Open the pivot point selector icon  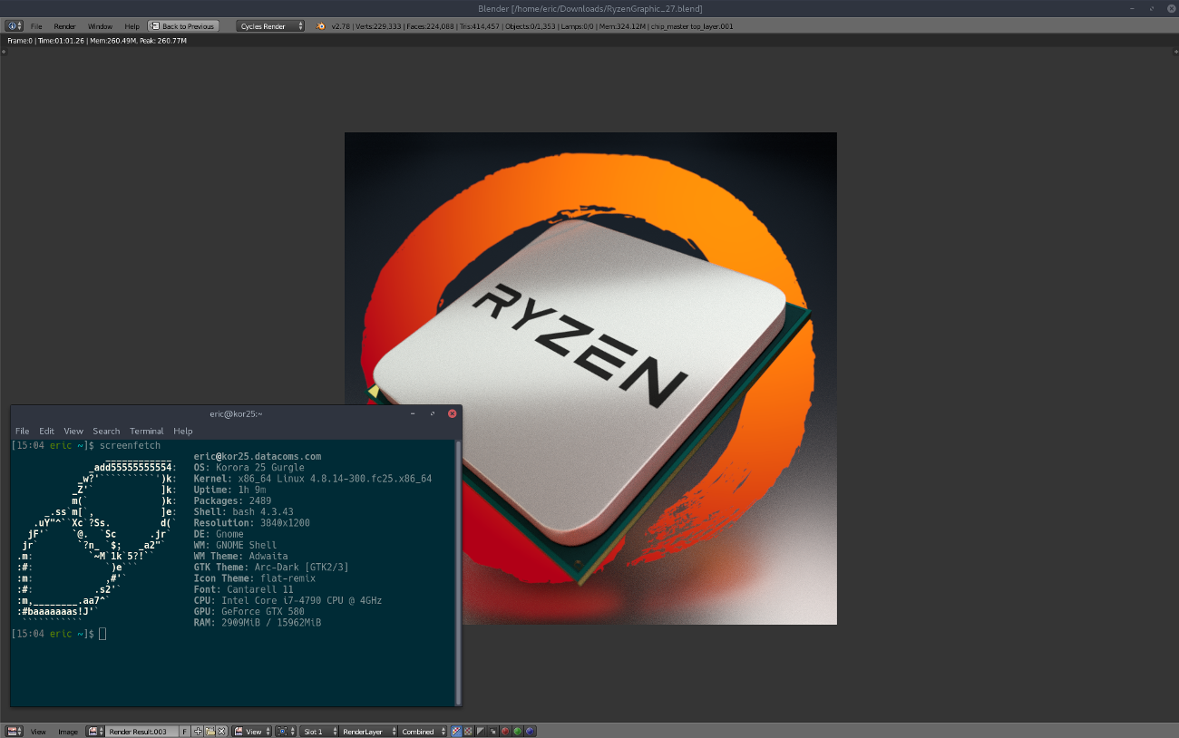286,732
